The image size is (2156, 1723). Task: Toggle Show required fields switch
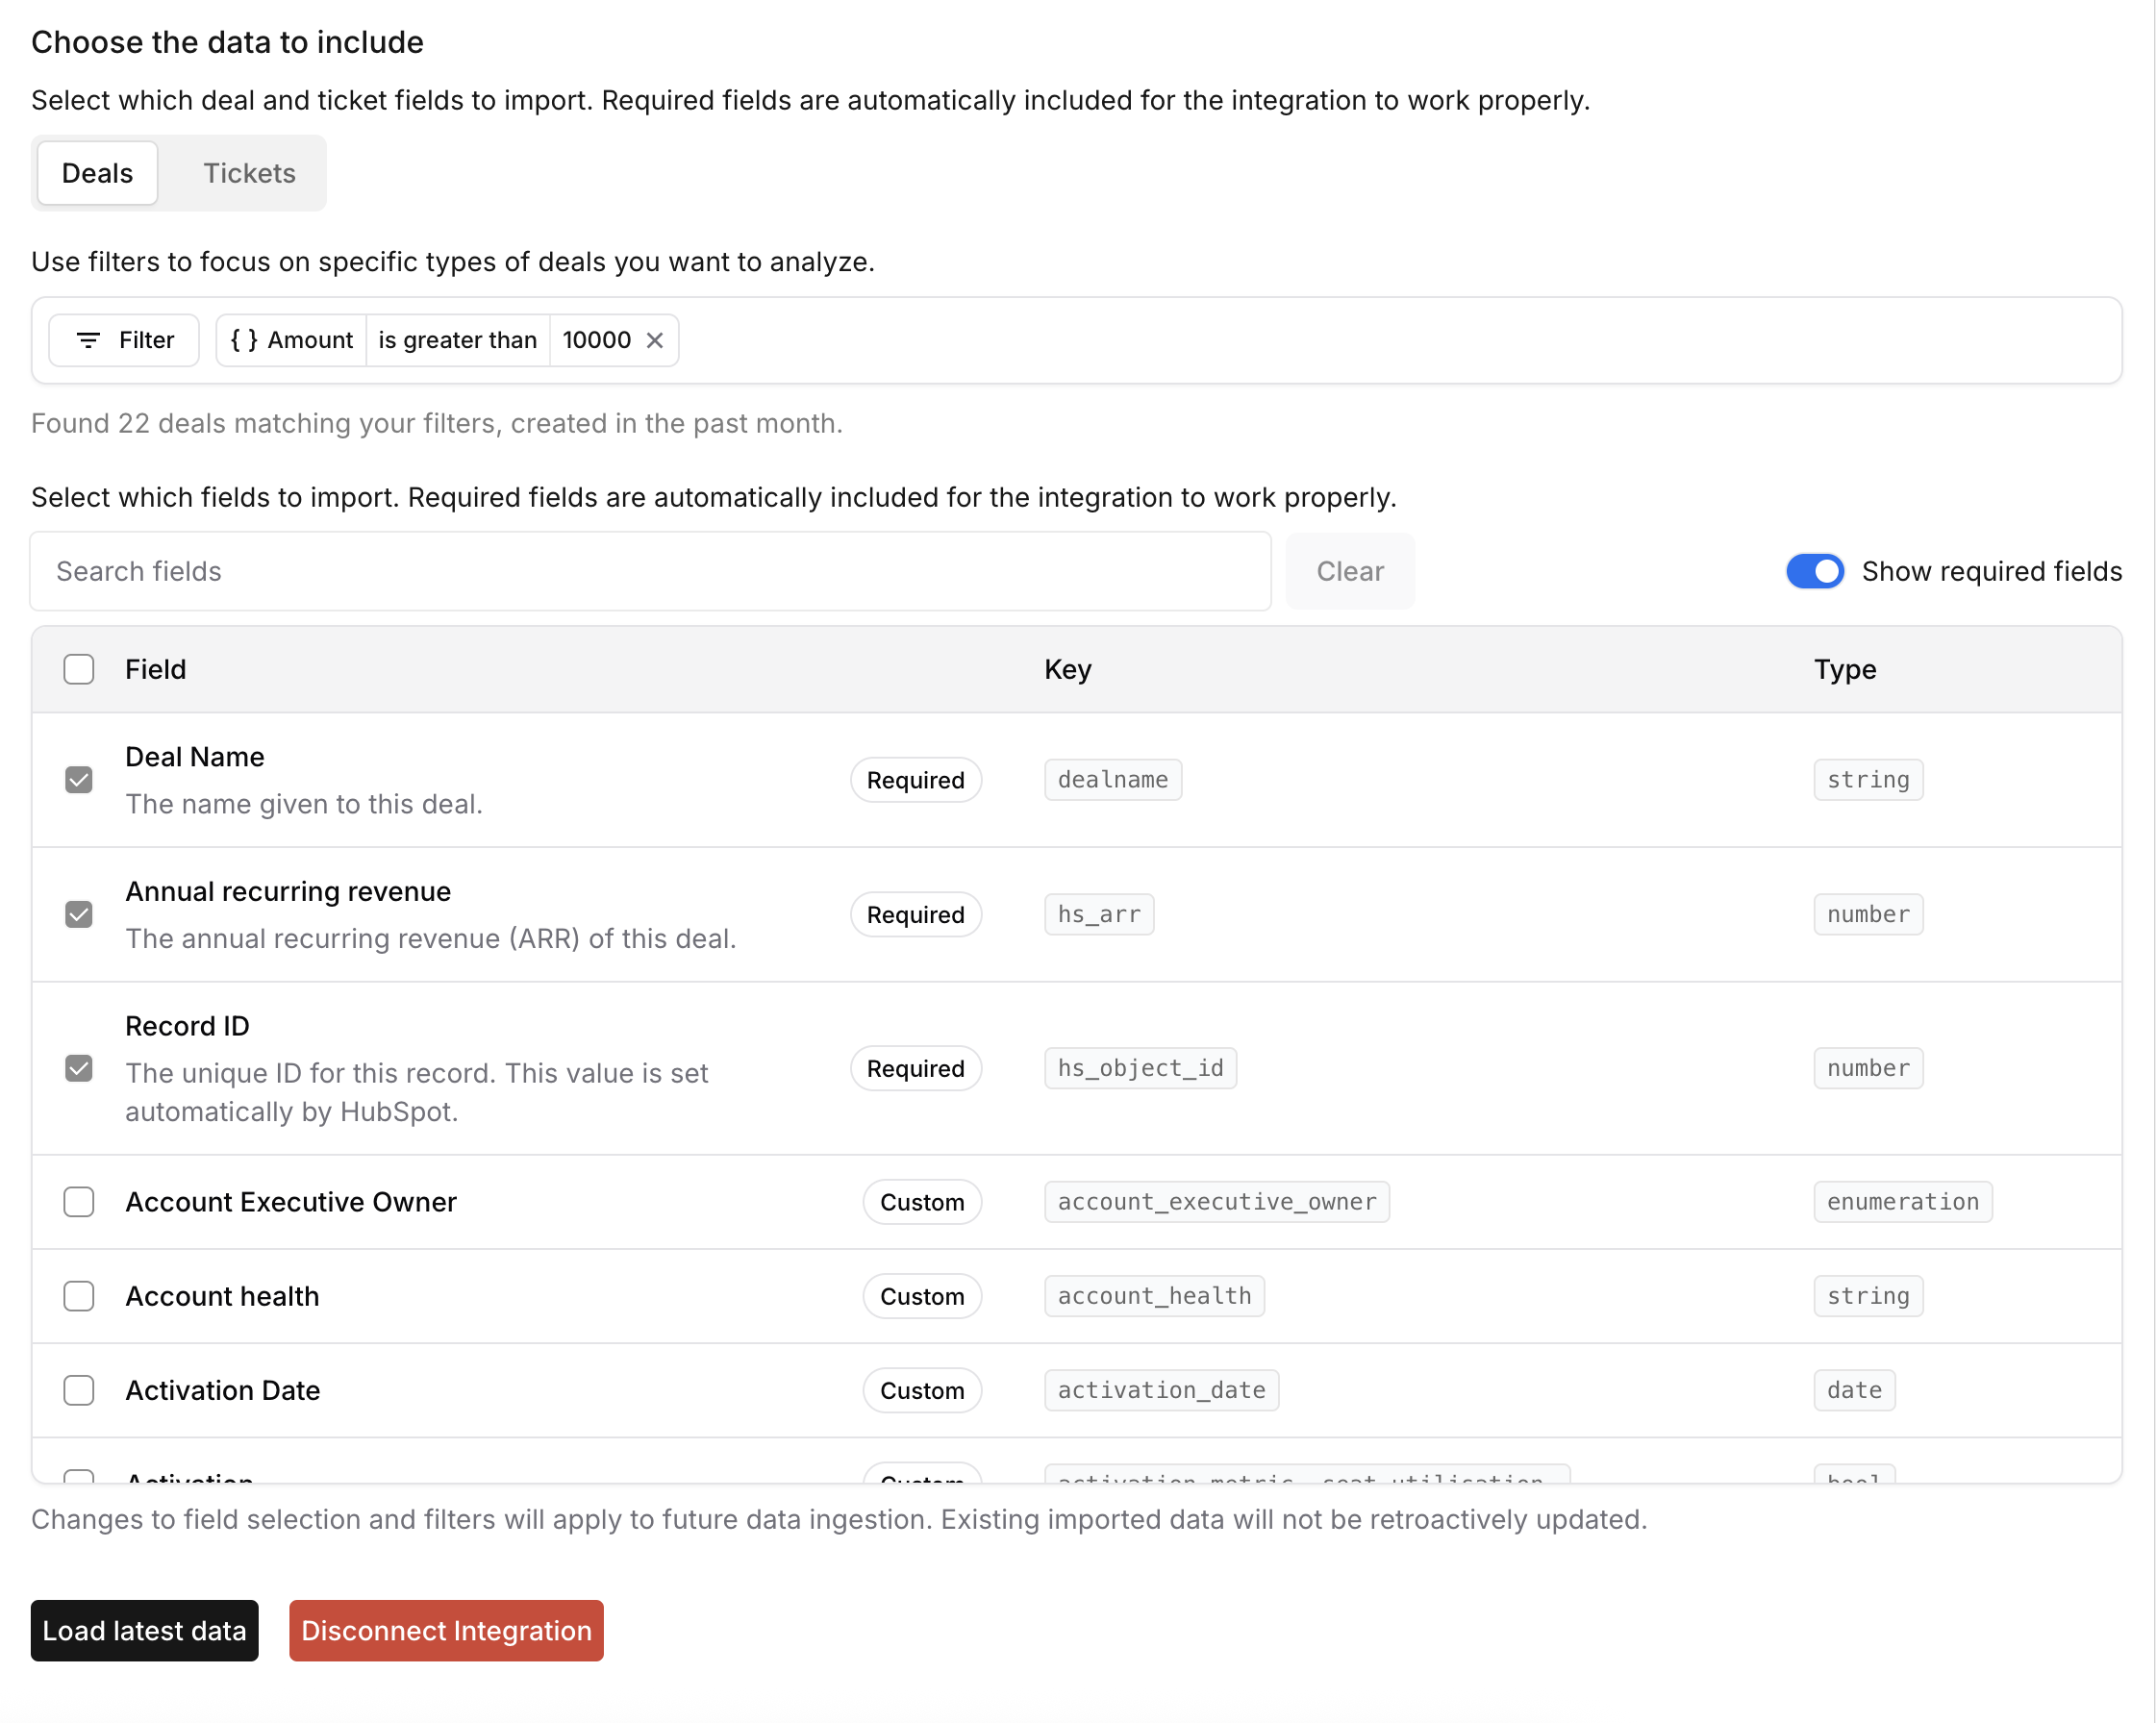pos(1814,571)
